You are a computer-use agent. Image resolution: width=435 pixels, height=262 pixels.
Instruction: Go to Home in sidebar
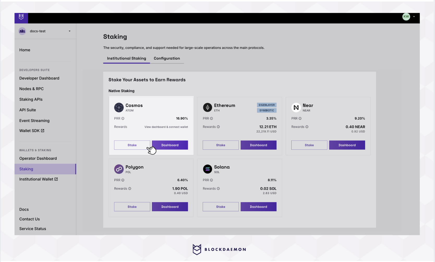25,50
